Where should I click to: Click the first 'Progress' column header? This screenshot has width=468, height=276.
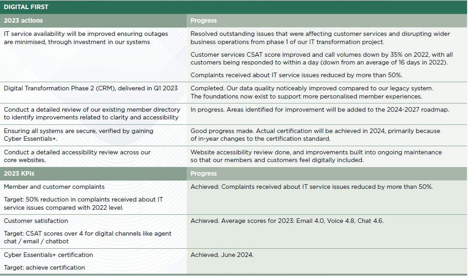[x=203, y=20]
